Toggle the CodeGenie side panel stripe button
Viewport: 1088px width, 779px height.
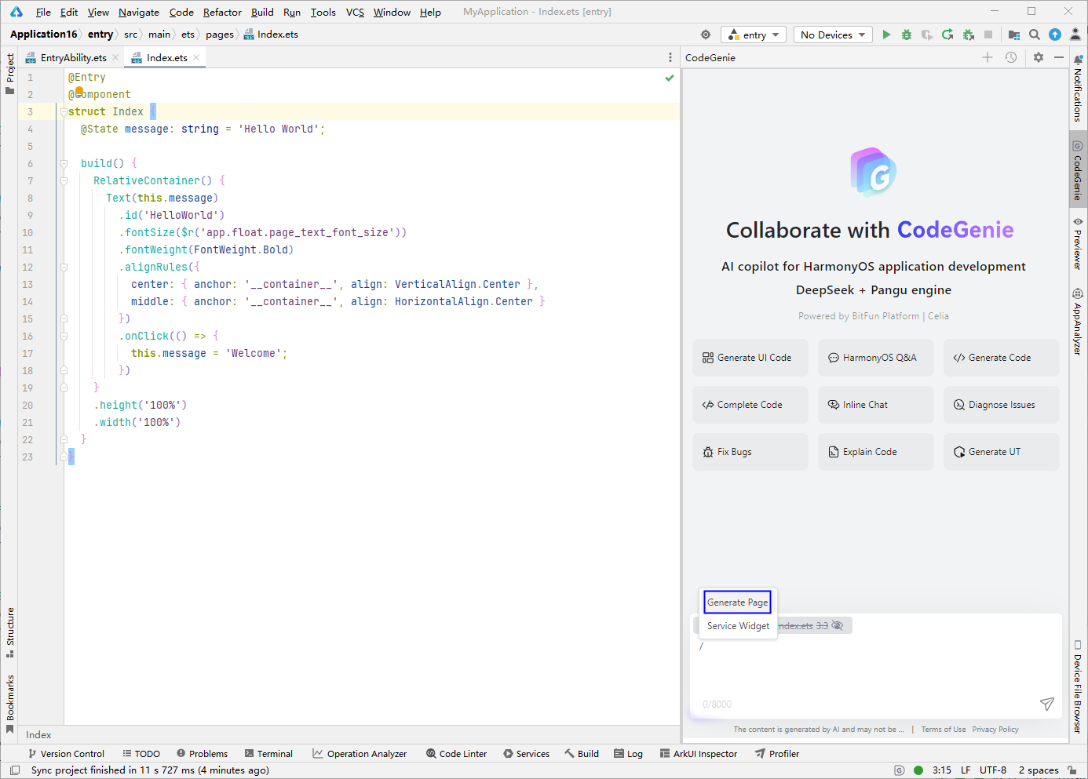pos(1078,170)
